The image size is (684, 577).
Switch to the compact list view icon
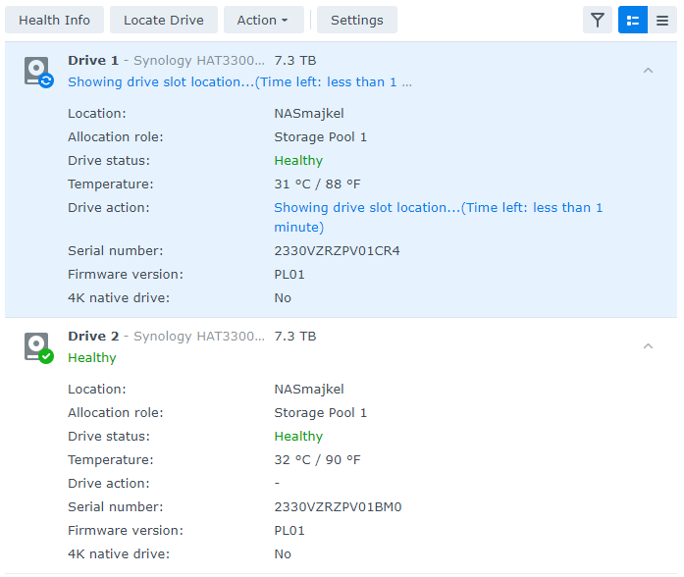pos(662,21)
